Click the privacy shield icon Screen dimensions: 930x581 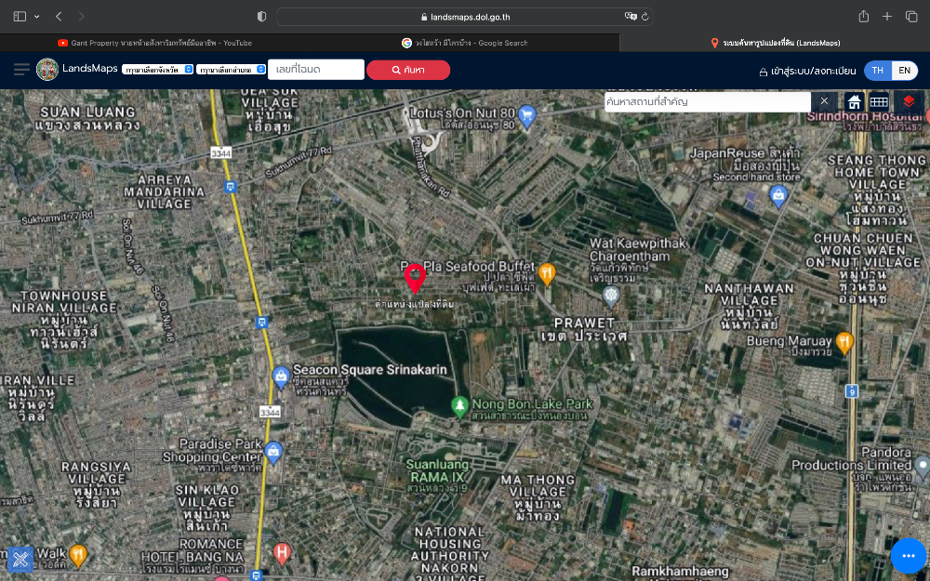(261, 17)
